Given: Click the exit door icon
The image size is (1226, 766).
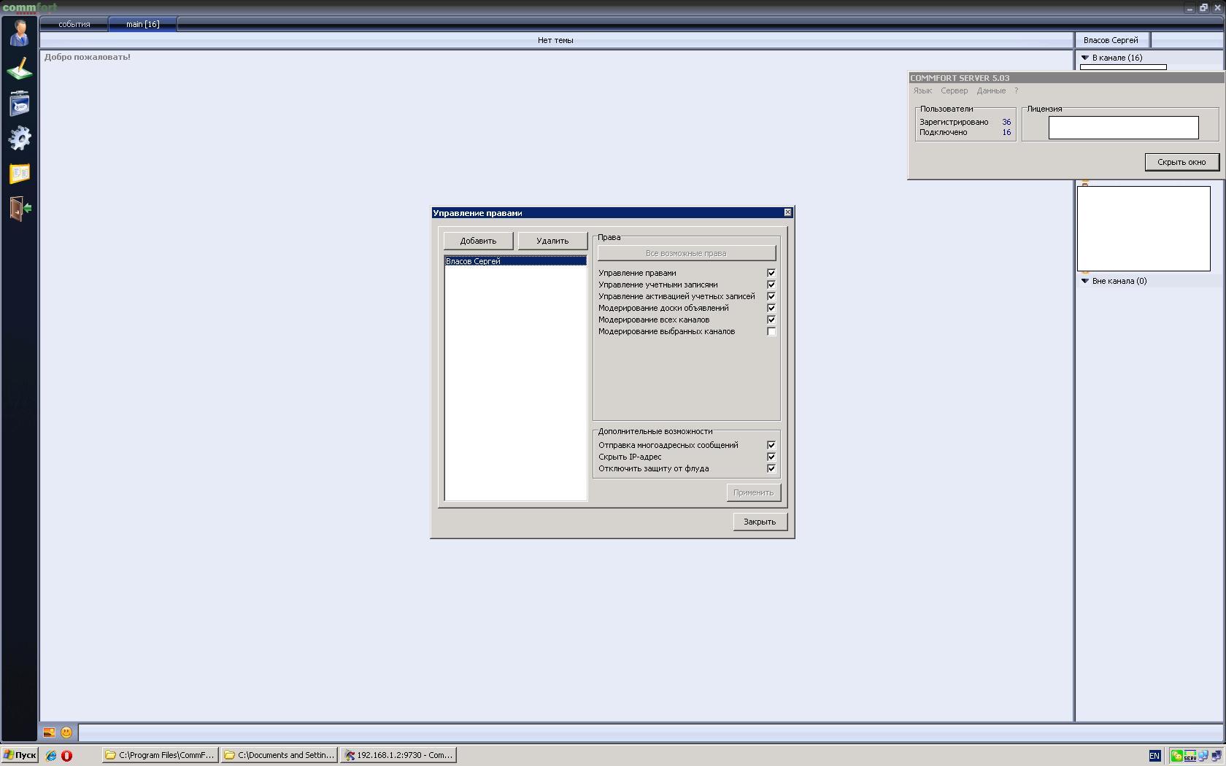Looking at the screenshot, I should pos(20,209).
